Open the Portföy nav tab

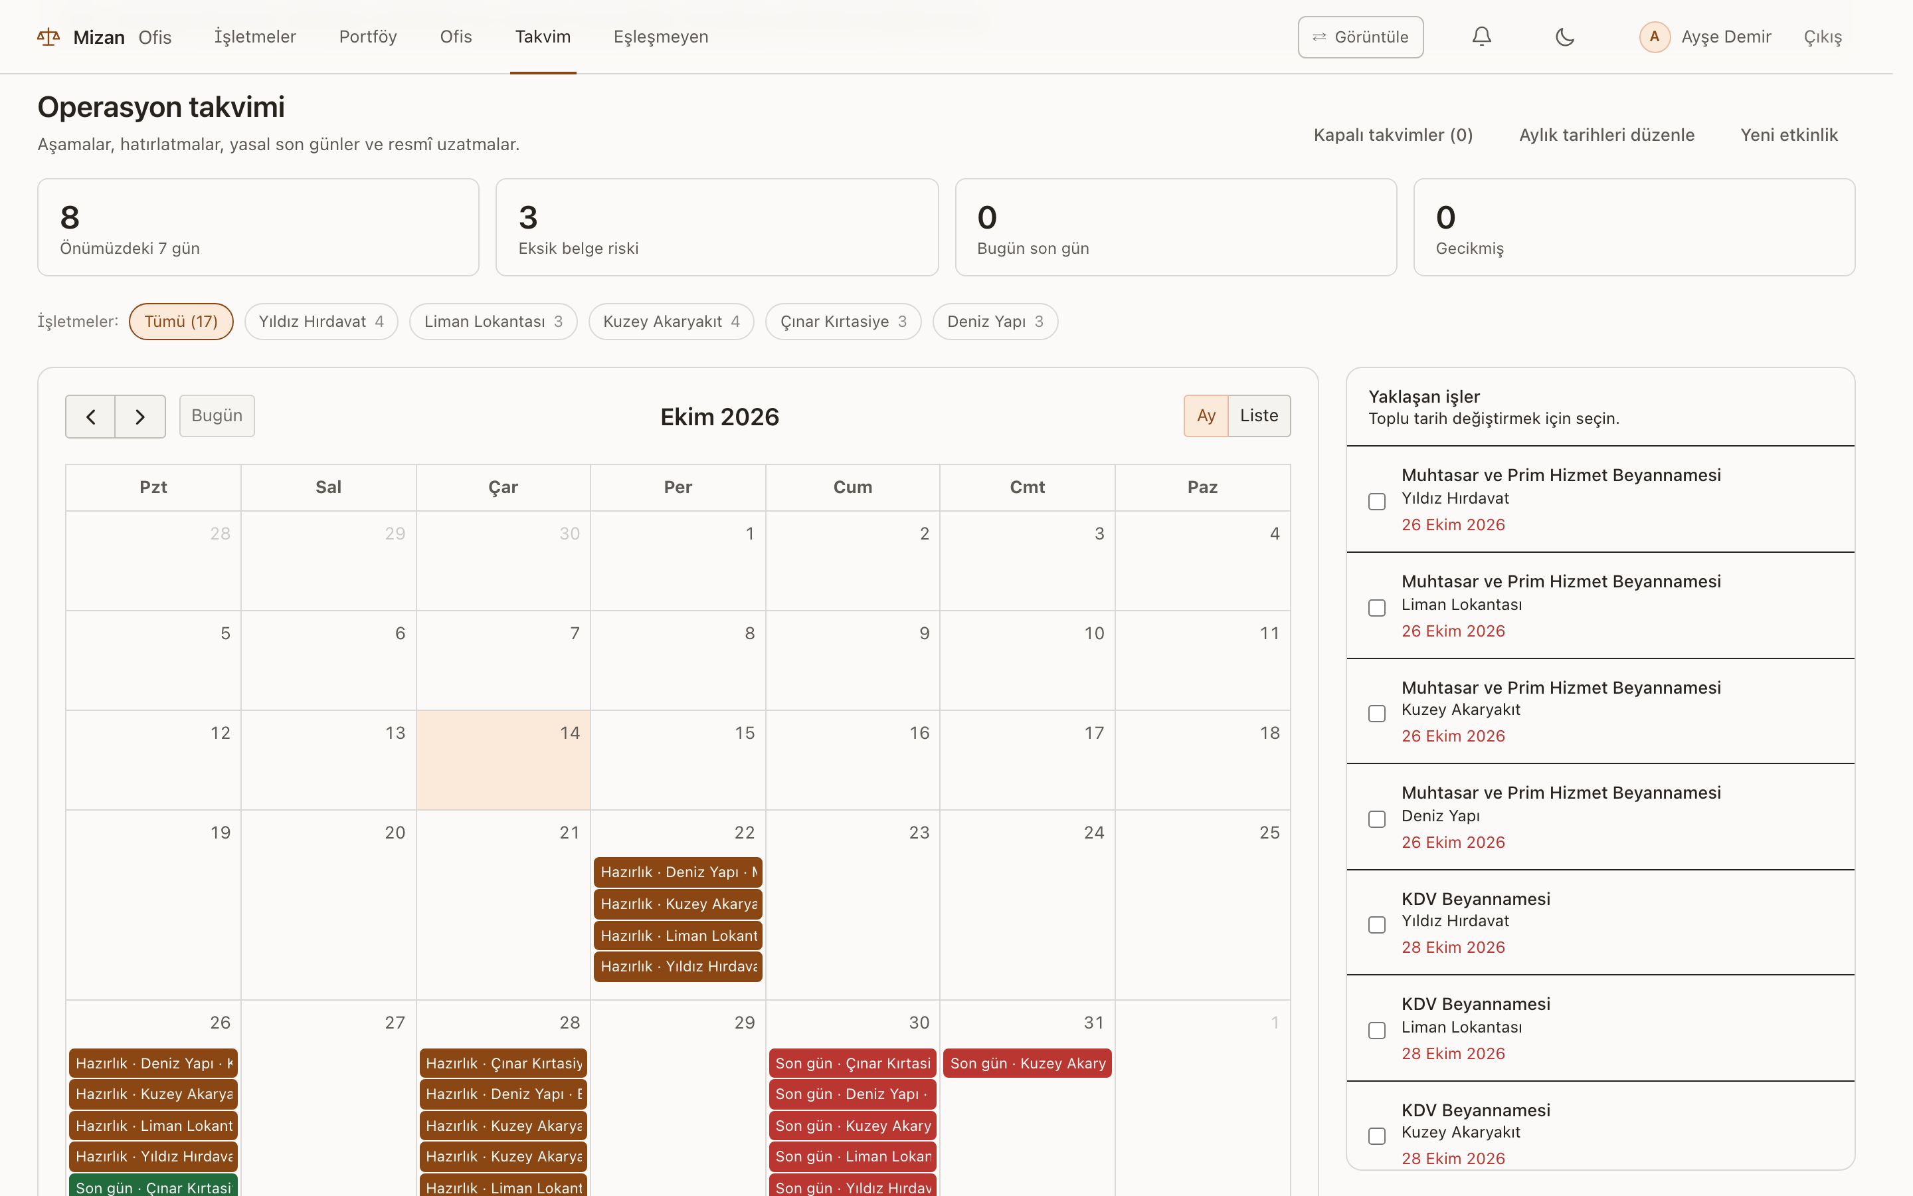point(367,37)
